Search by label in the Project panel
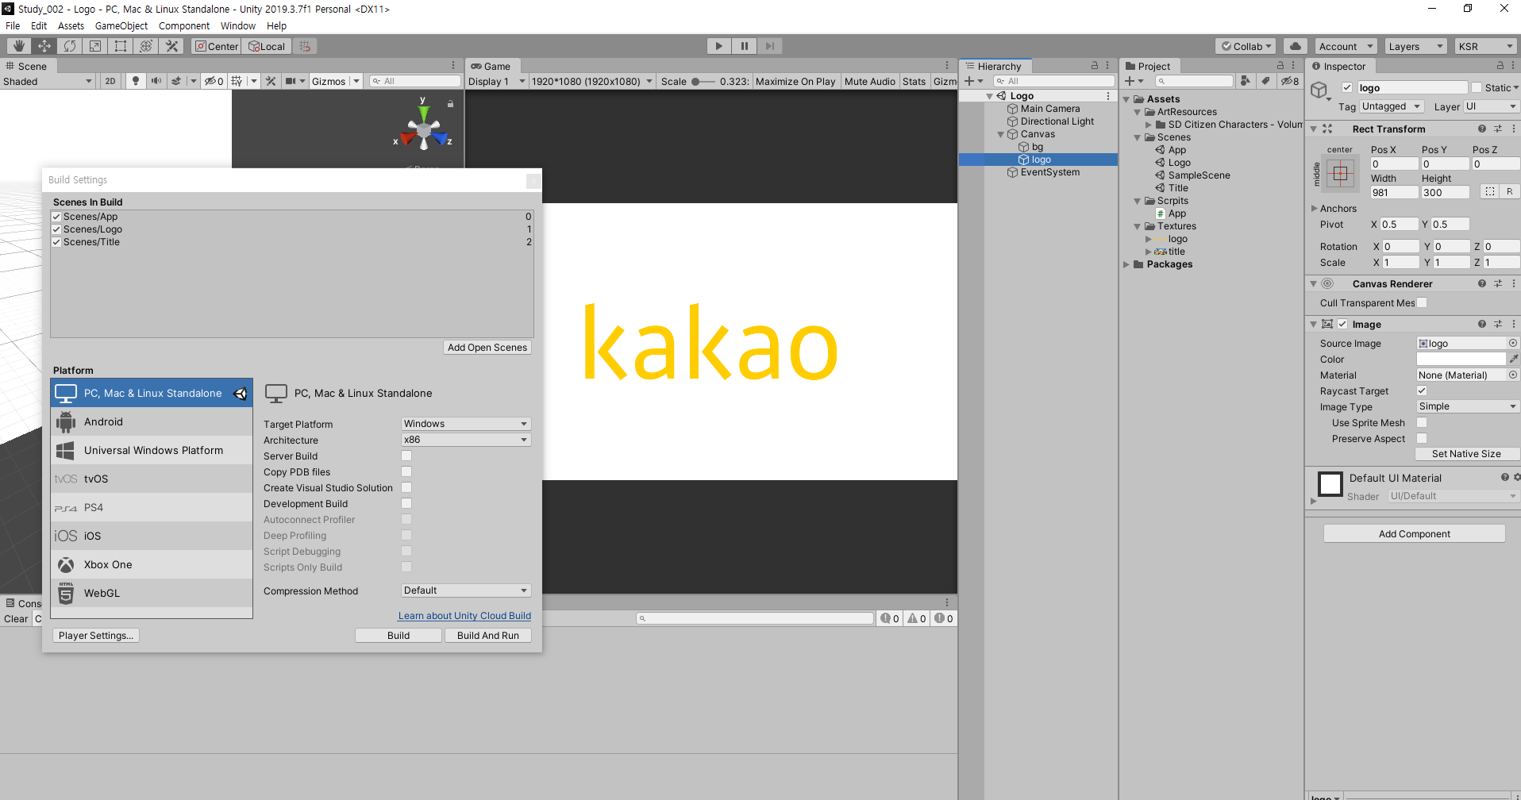 pyautogui.click(x=1265, y=81)
